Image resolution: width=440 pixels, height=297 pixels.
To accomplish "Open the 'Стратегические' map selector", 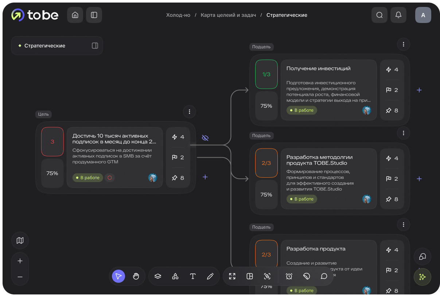I will (x=57, y=46).
